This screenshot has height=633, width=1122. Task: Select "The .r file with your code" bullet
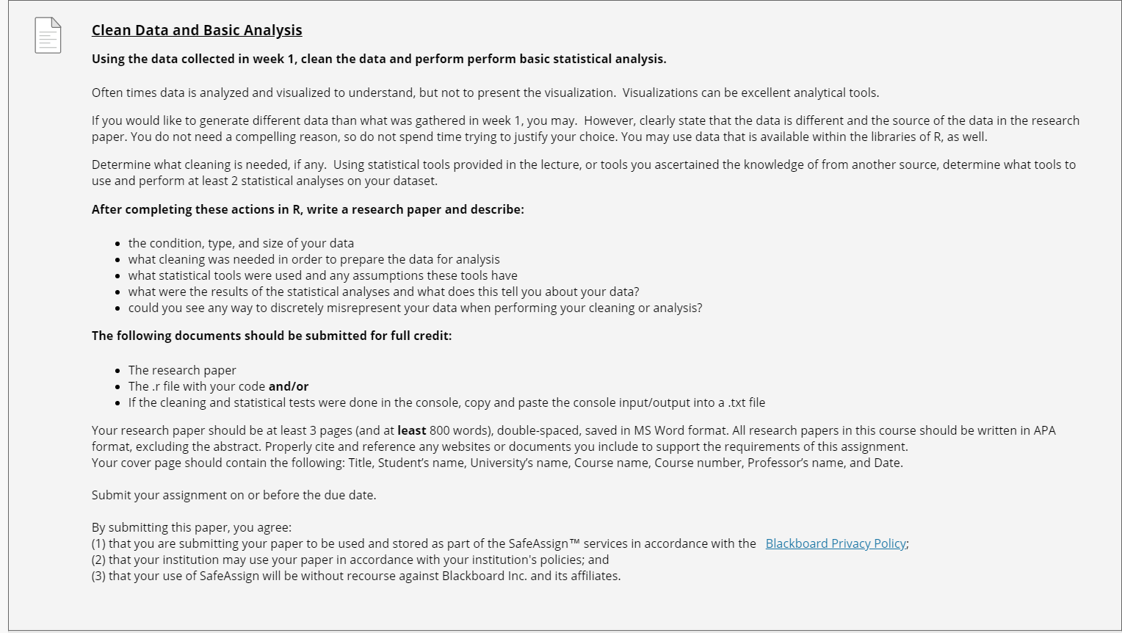[x=218, y=386]
